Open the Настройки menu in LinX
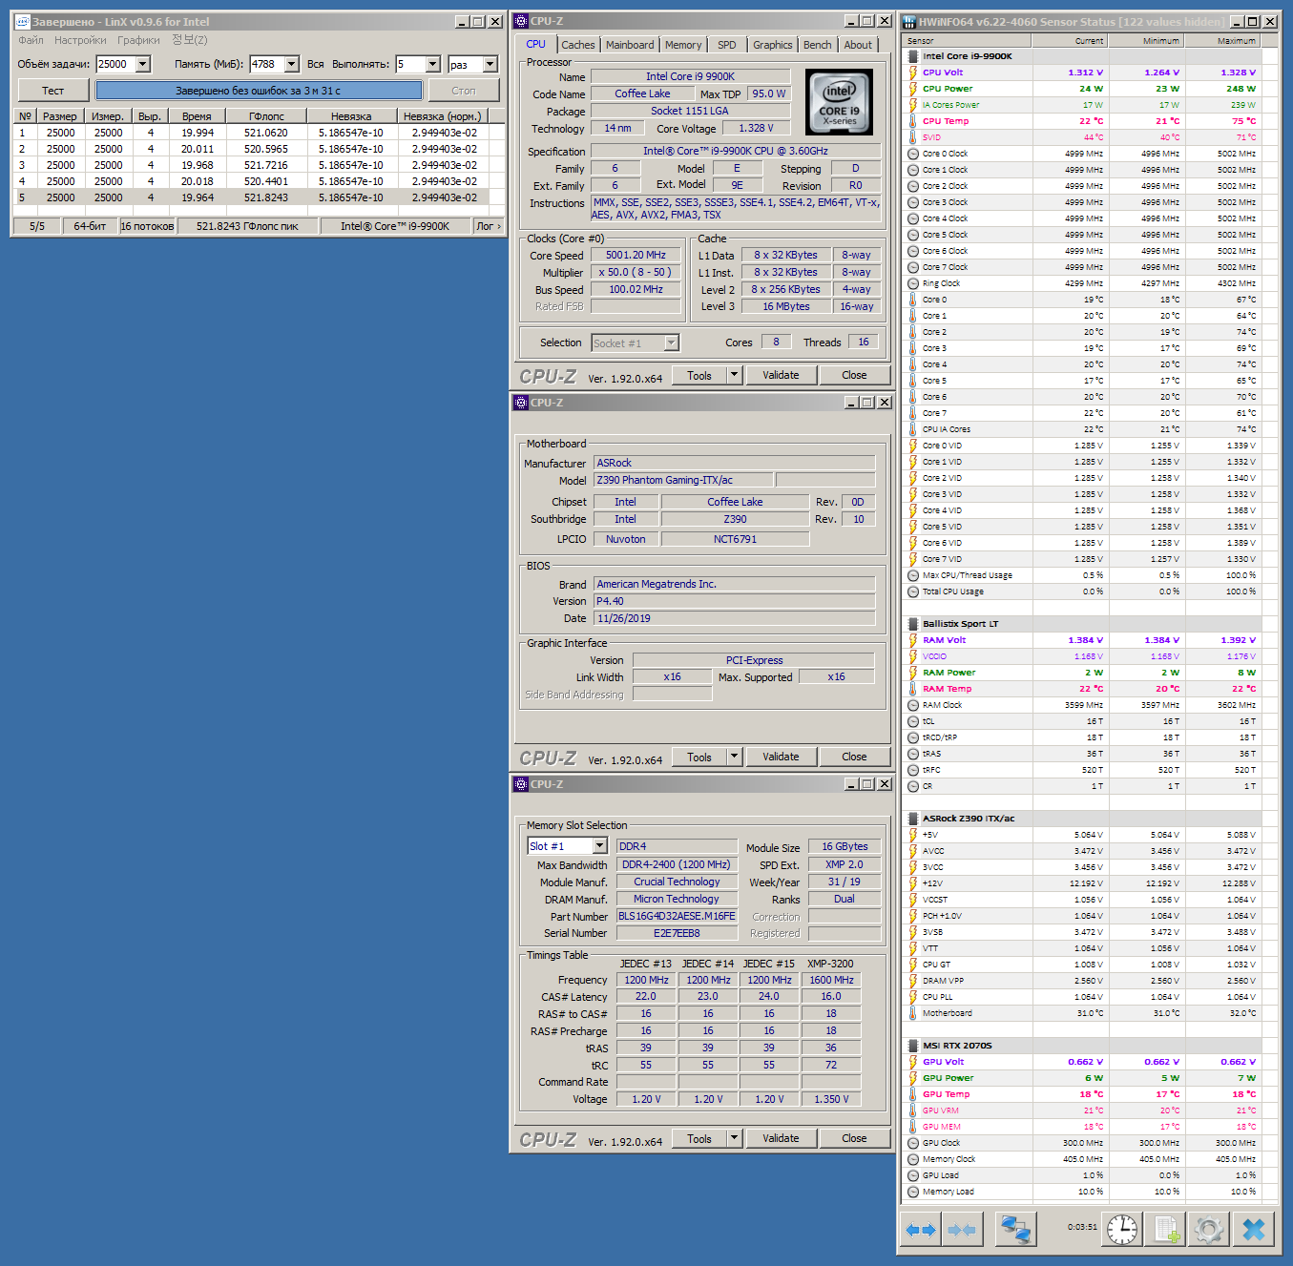This screenshot has height=1266, width=1293. (80, 40)
